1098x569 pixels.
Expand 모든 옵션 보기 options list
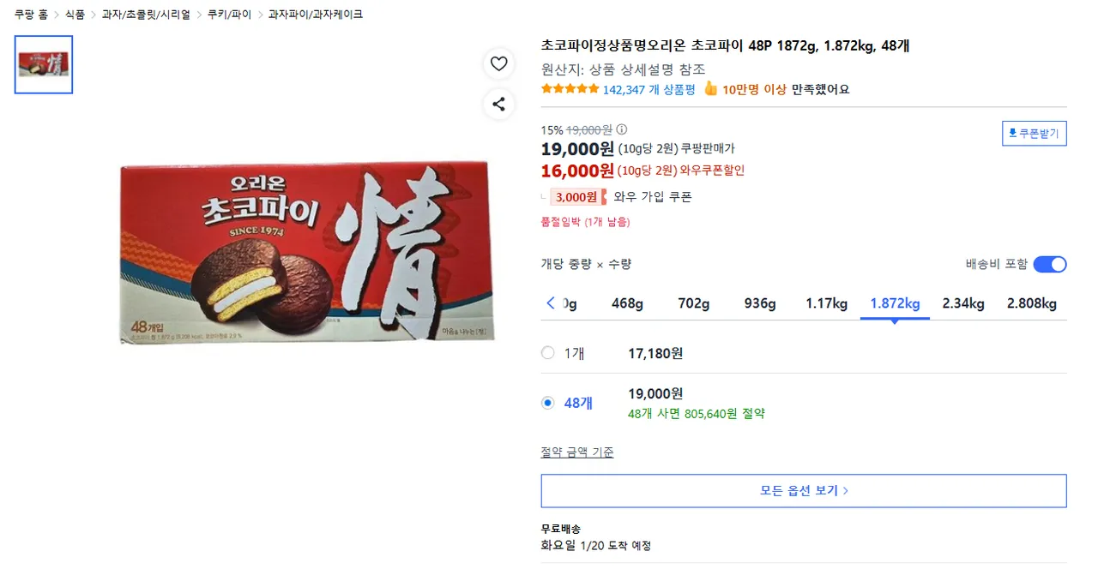(x=803, y=491)
